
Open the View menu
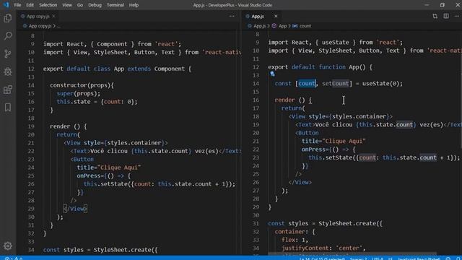tap(67, 5)
